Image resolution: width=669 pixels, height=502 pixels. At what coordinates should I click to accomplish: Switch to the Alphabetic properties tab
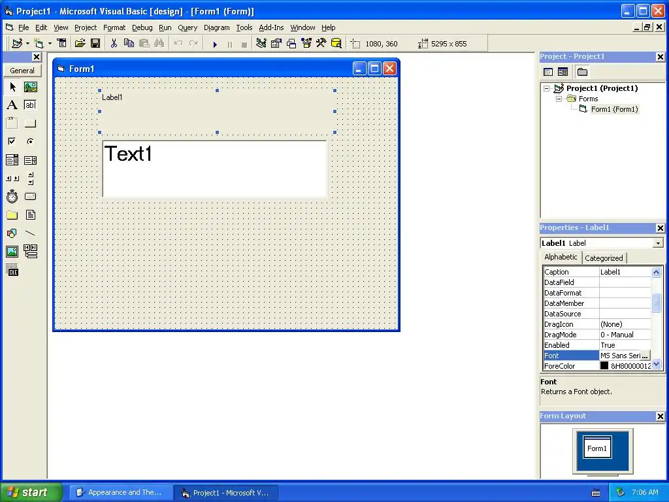561,257
